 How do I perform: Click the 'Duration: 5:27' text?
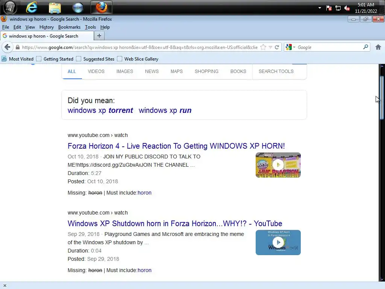[x=85, y=173]
